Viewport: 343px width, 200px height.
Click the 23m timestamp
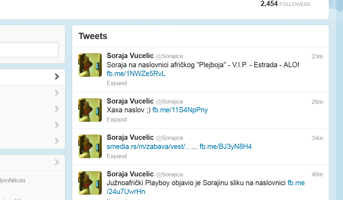[317, 56]
